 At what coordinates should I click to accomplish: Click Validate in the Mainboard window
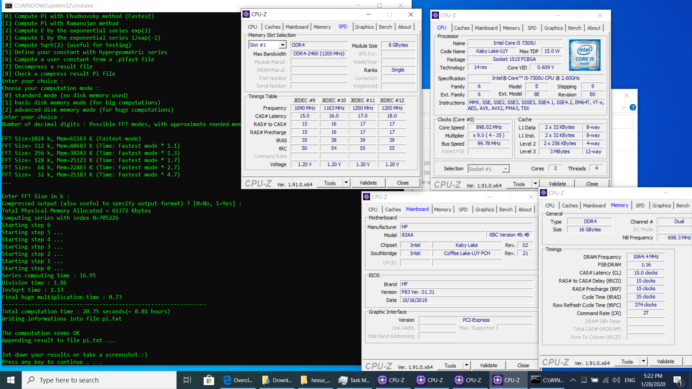[488, 366]
